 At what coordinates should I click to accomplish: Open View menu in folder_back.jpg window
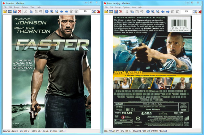(134, 7)
